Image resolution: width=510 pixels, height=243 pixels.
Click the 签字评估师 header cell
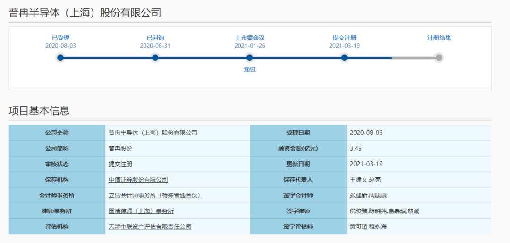coord(298,226)
